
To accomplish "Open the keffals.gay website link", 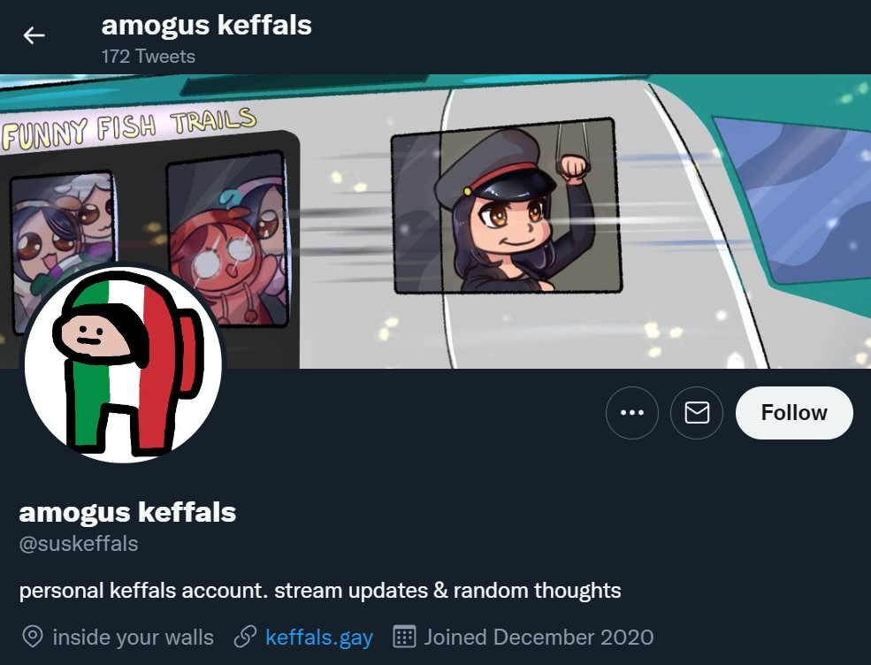I will tap(319, 638).
